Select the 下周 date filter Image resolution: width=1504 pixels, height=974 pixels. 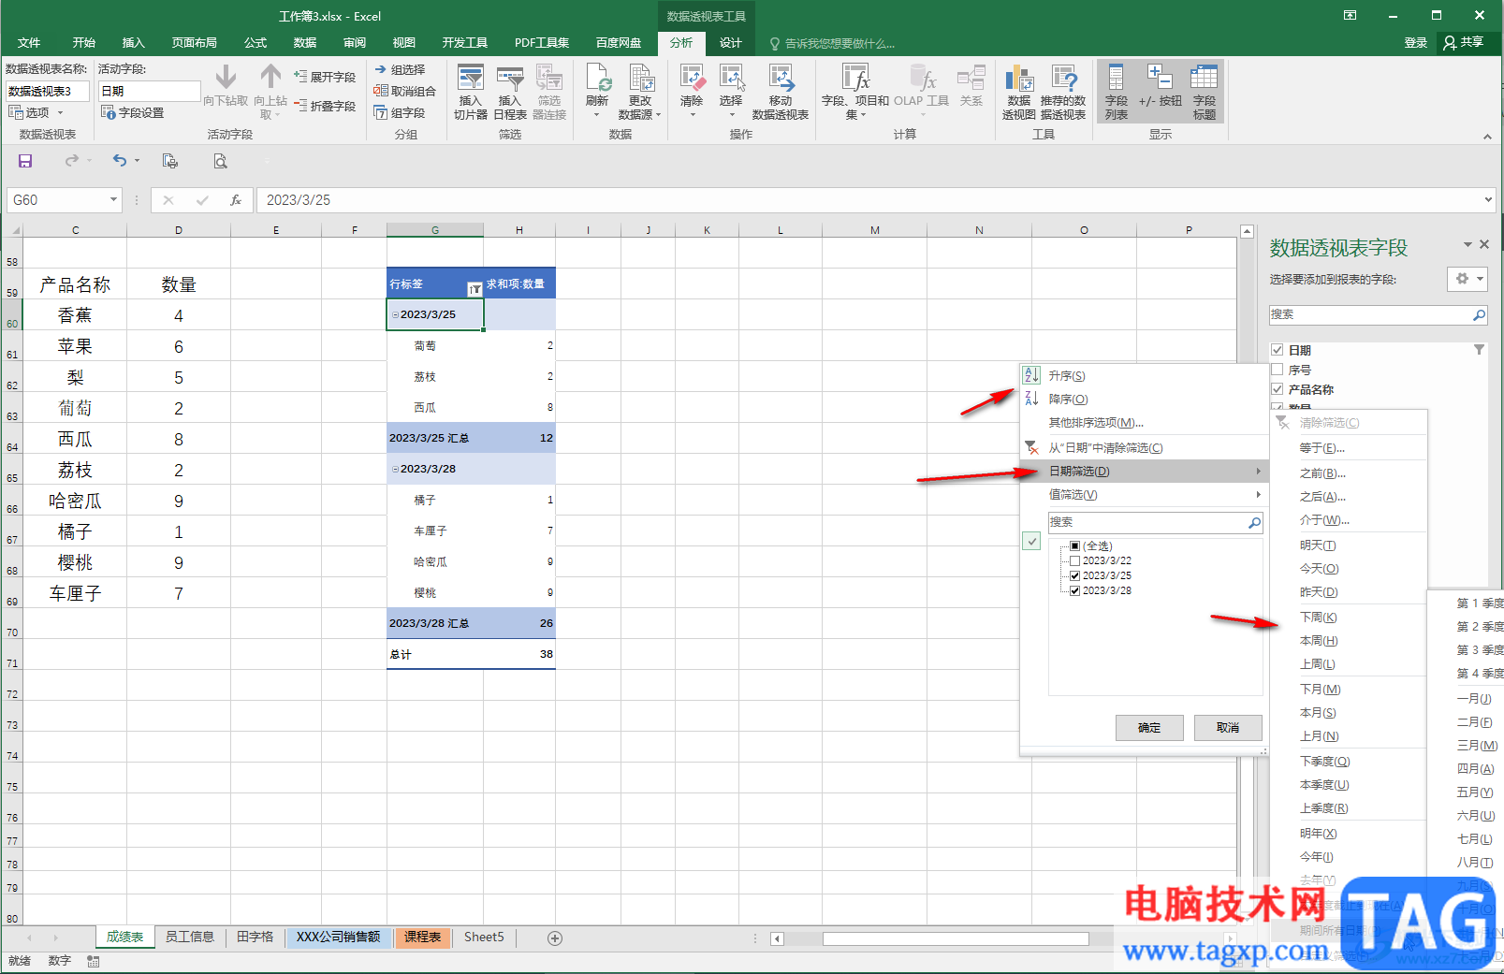[1318, 617]
